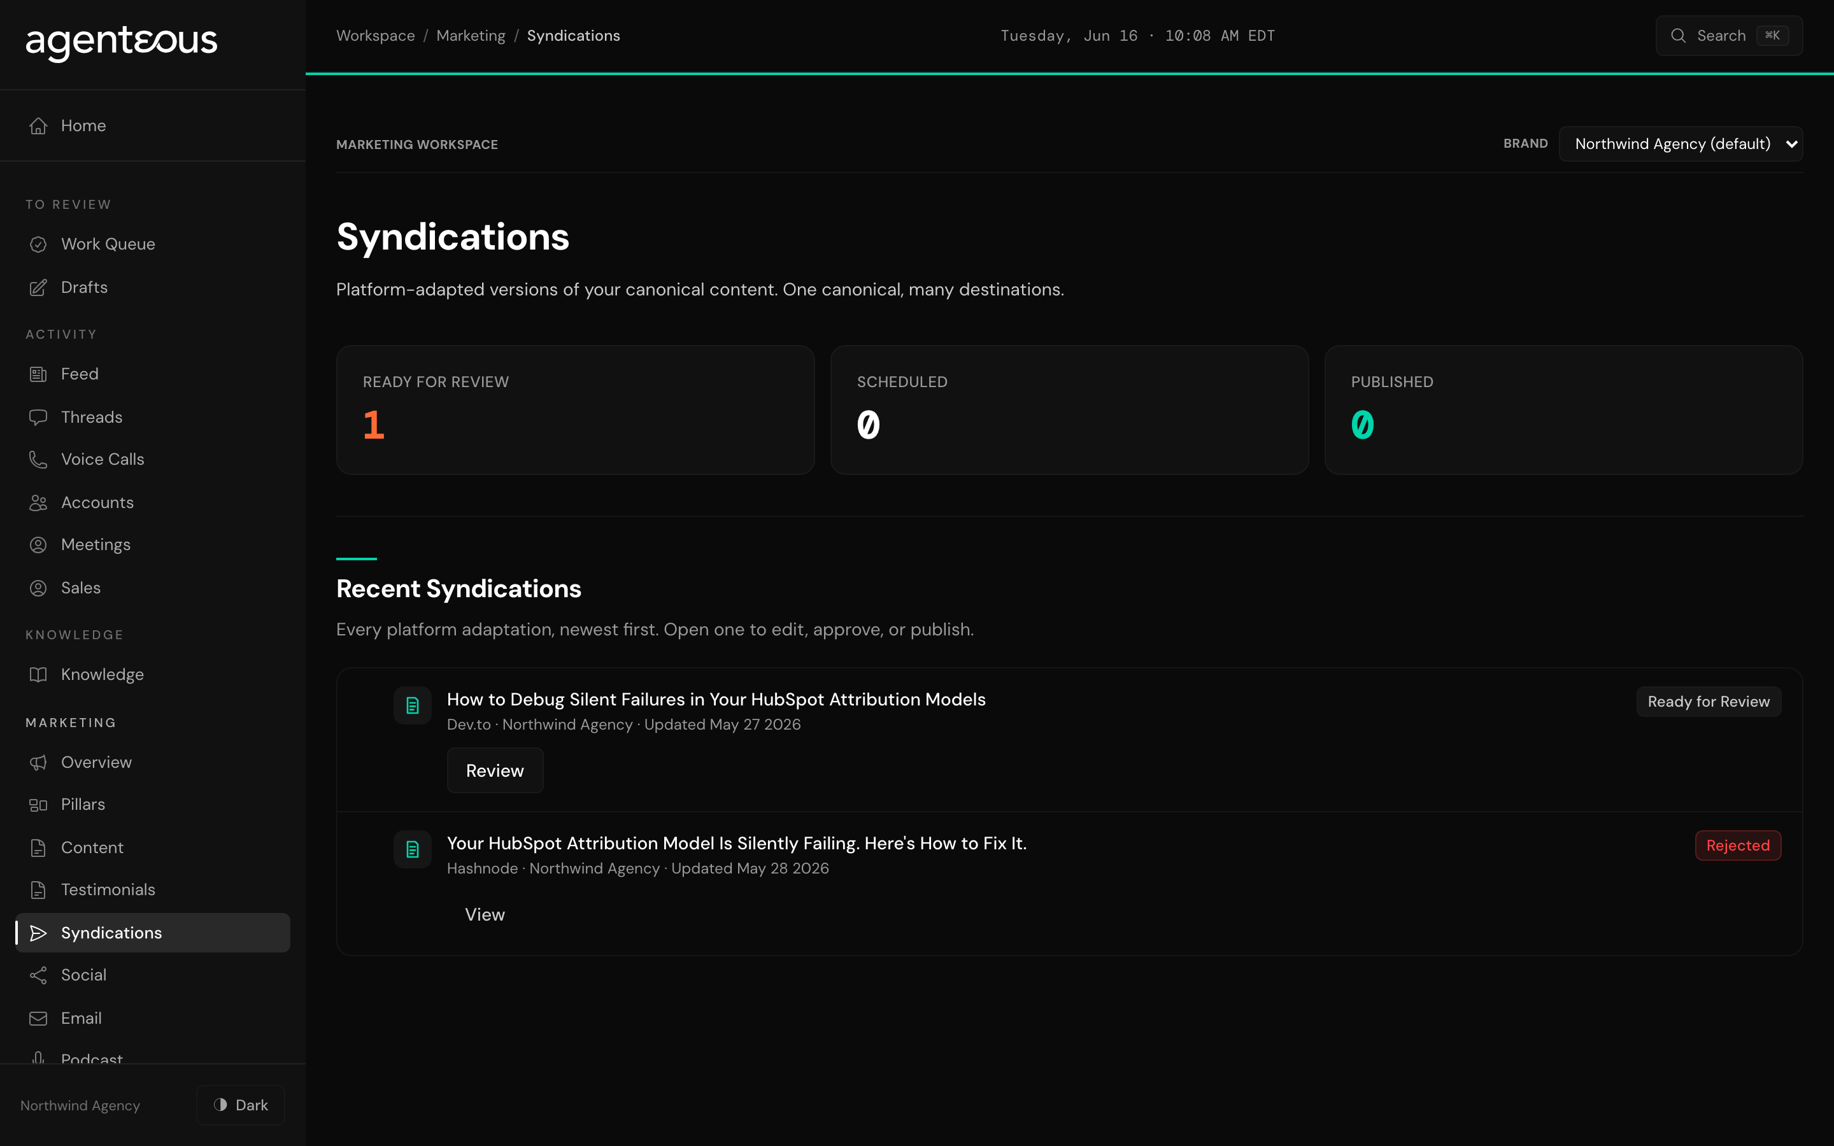Image resolution: width=1834 pixels, height=1146 pixels.
Task: Navigate to Voice Calls
Action: click(152, 459)
